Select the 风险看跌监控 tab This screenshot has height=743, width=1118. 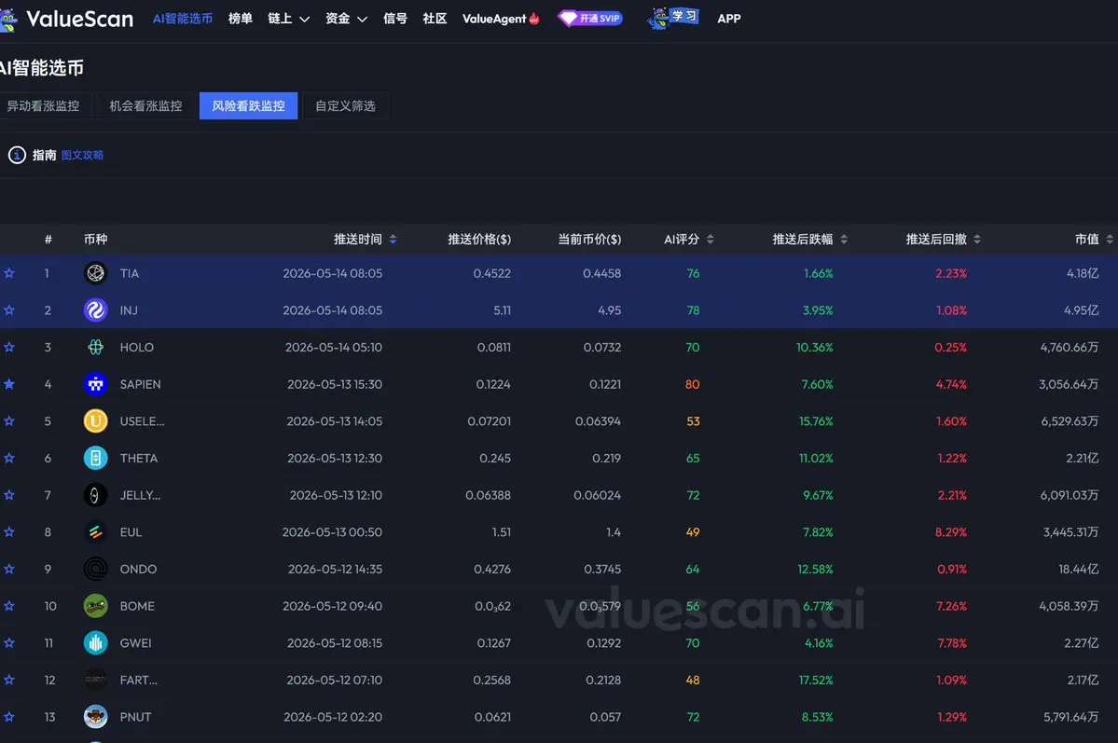pos(248,105)
